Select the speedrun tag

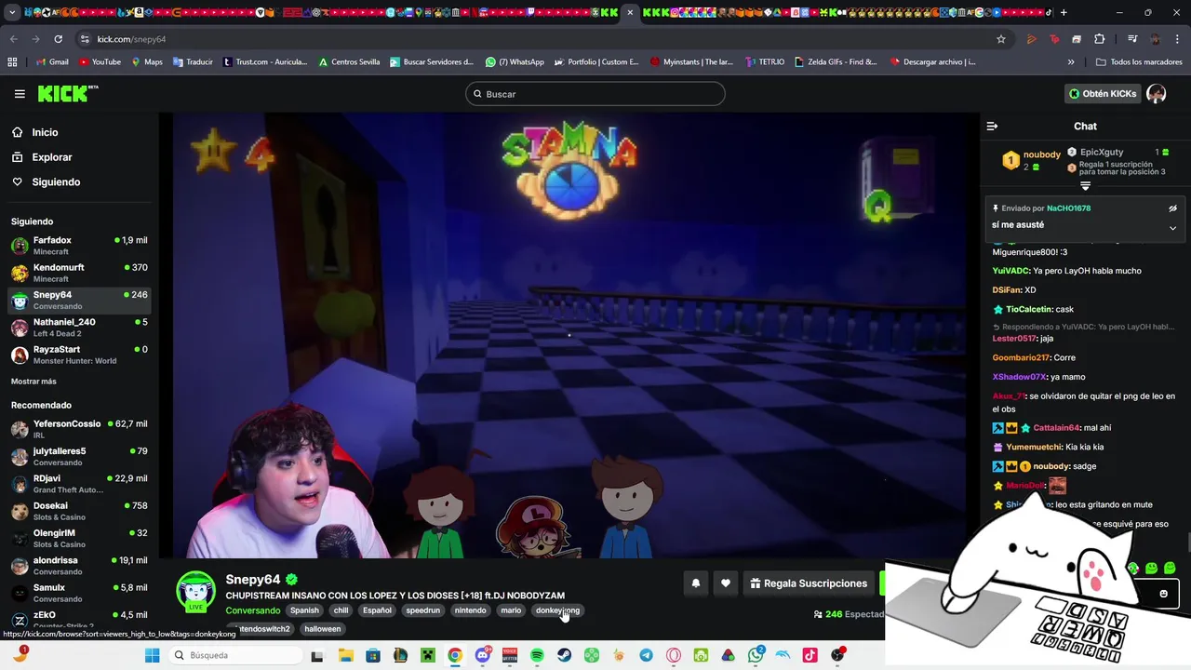422,610
